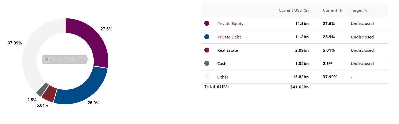Click the Current % column header

tap(332, 10)
